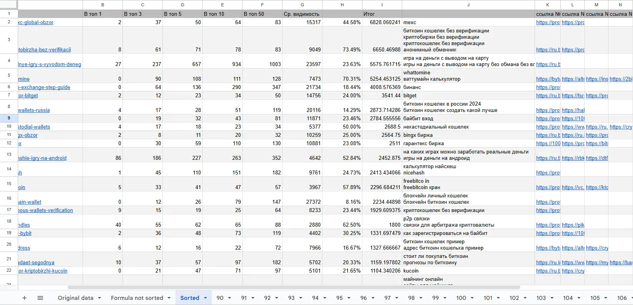
Task: Click the or-kriptobirzhi-kucoin link
Action: pos(43,271)
